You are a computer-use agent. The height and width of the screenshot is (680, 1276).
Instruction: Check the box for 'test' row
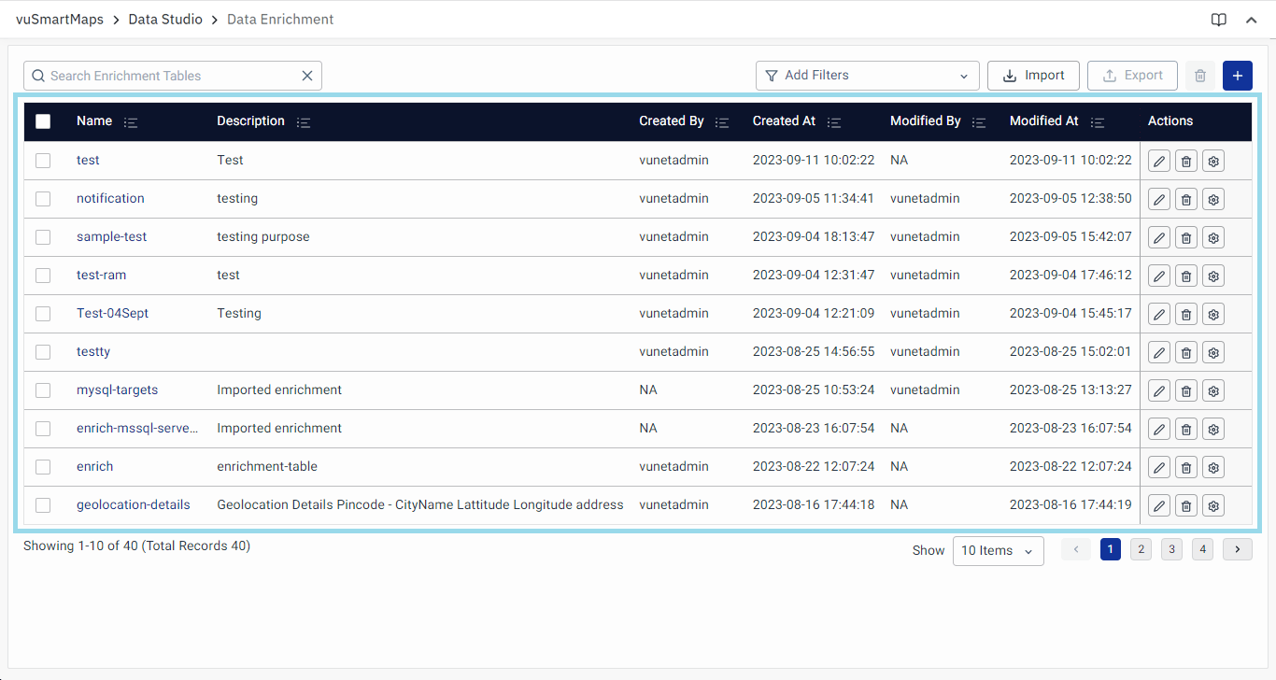pos(43,161)
